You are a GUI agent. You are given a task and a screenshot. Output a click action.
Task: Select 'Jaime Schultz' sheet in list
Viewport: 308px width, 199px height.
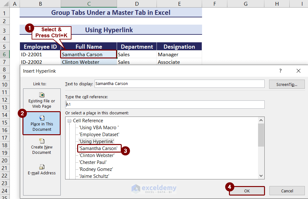pyautogui.click(x=94, y=176)
